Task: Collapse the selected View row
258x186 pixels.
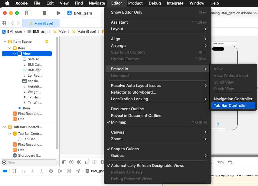Action: [14, 54]
